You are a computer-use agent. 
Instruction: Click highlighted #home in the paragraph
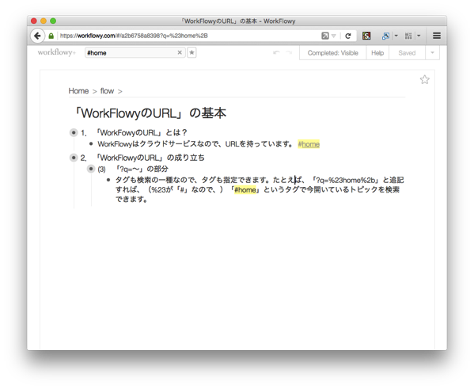pyautogui.click(x=245, y=190)
